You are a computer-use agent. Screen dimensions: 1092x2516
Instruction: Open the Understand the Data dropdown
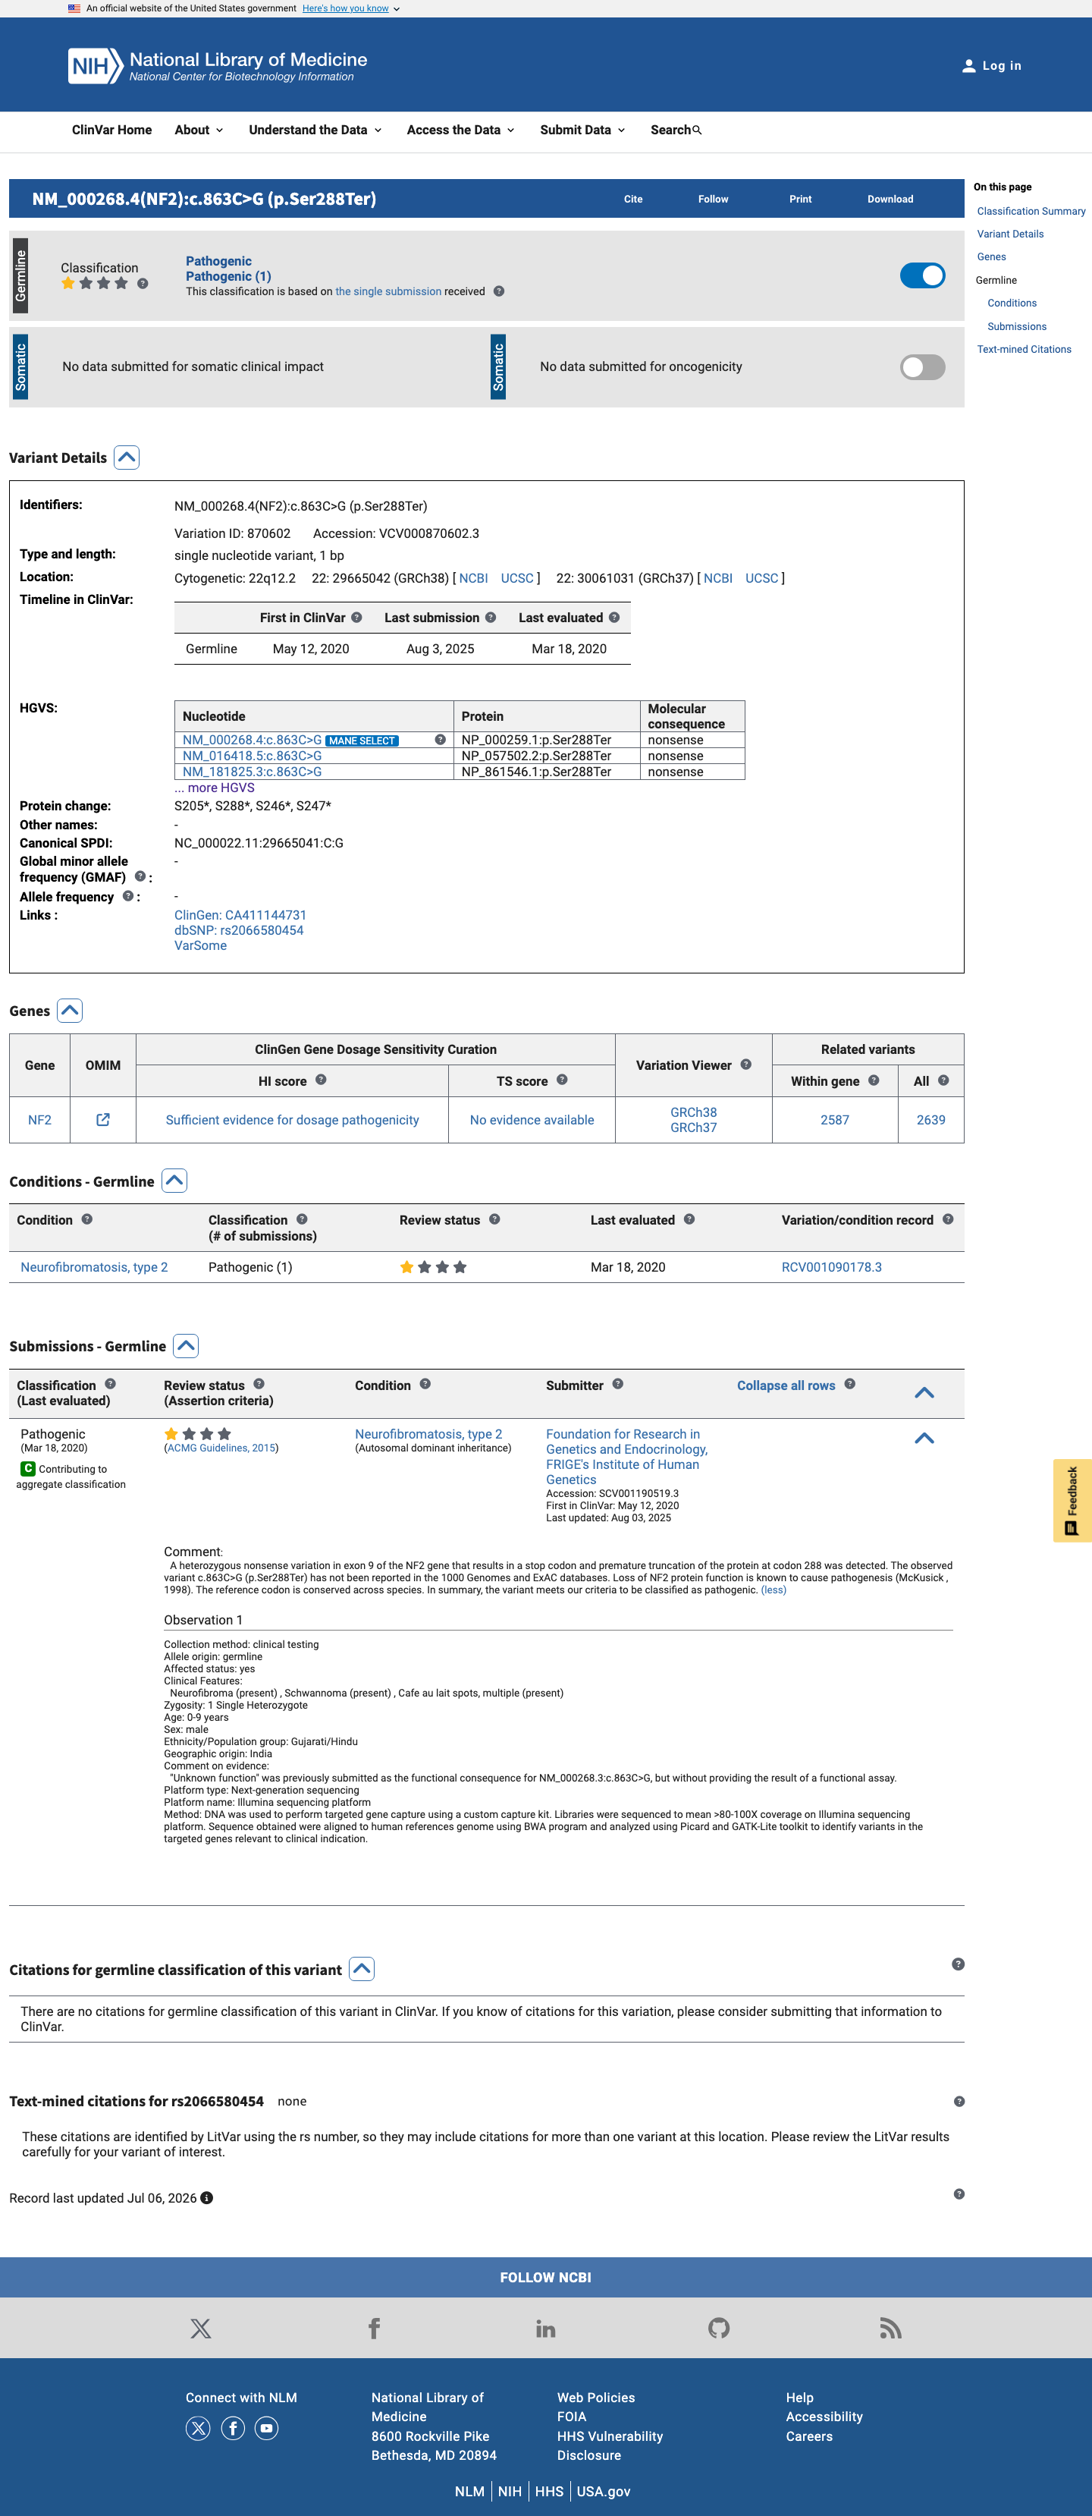click(x=315, y=130)
